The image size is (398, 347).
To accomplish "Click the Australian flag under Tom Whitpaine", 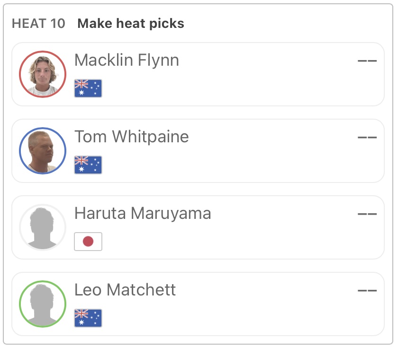I will pyautogui.click(x=88, y=165).
